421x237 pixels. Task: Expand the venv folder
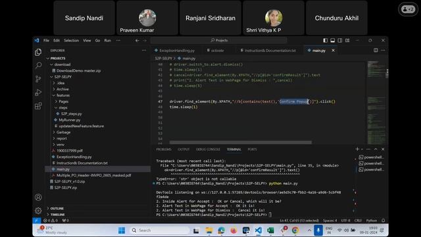click(61, 145)
